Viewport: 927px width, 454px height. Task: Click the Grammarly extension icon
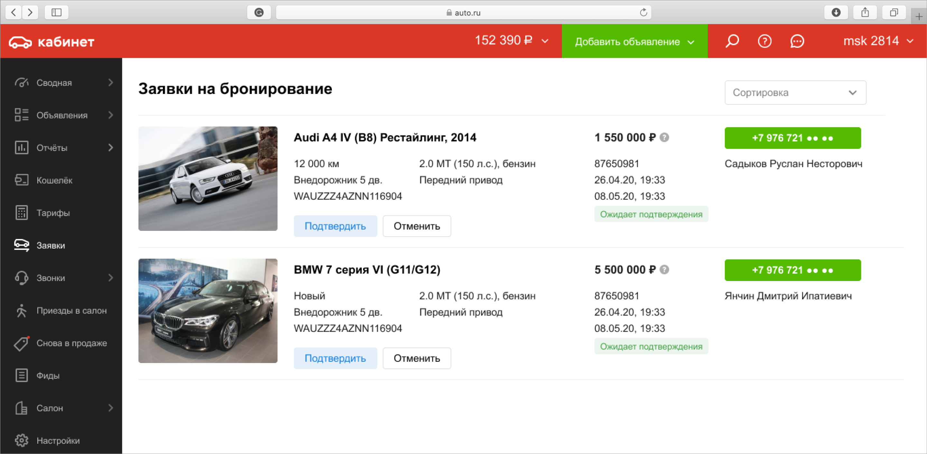(259, 13)
